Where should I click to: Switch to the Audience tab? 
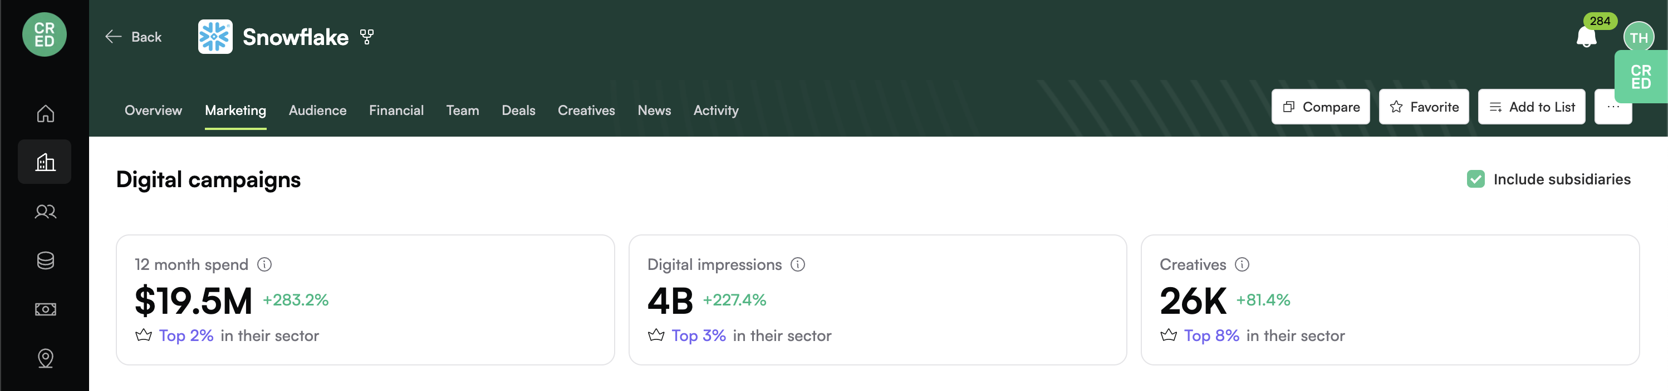(317, 111)
